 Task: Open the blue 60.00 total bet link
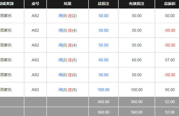(103, 60)
